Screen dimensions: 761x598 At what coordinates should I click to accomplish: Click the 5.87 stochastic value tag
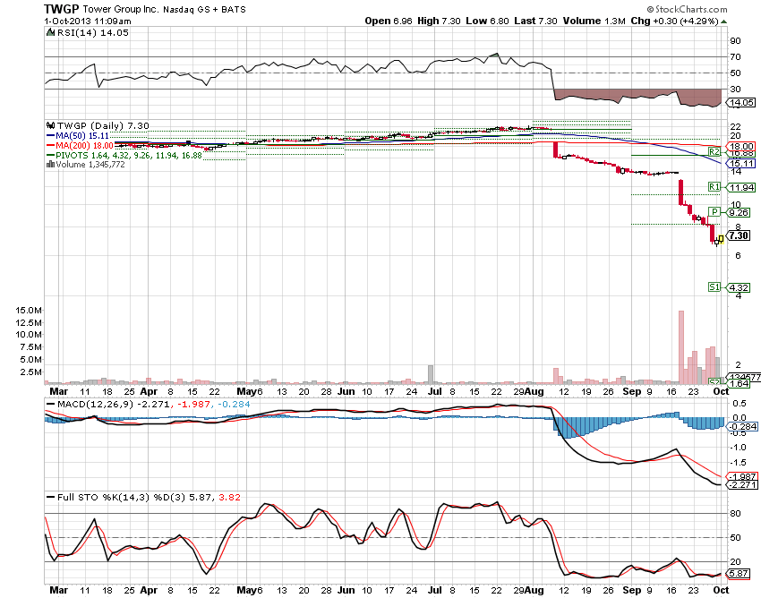click(739, 573)
